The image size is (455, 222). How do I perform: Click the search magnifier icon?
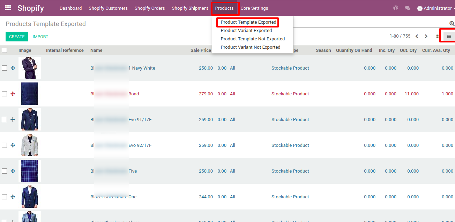coord(452,24)
